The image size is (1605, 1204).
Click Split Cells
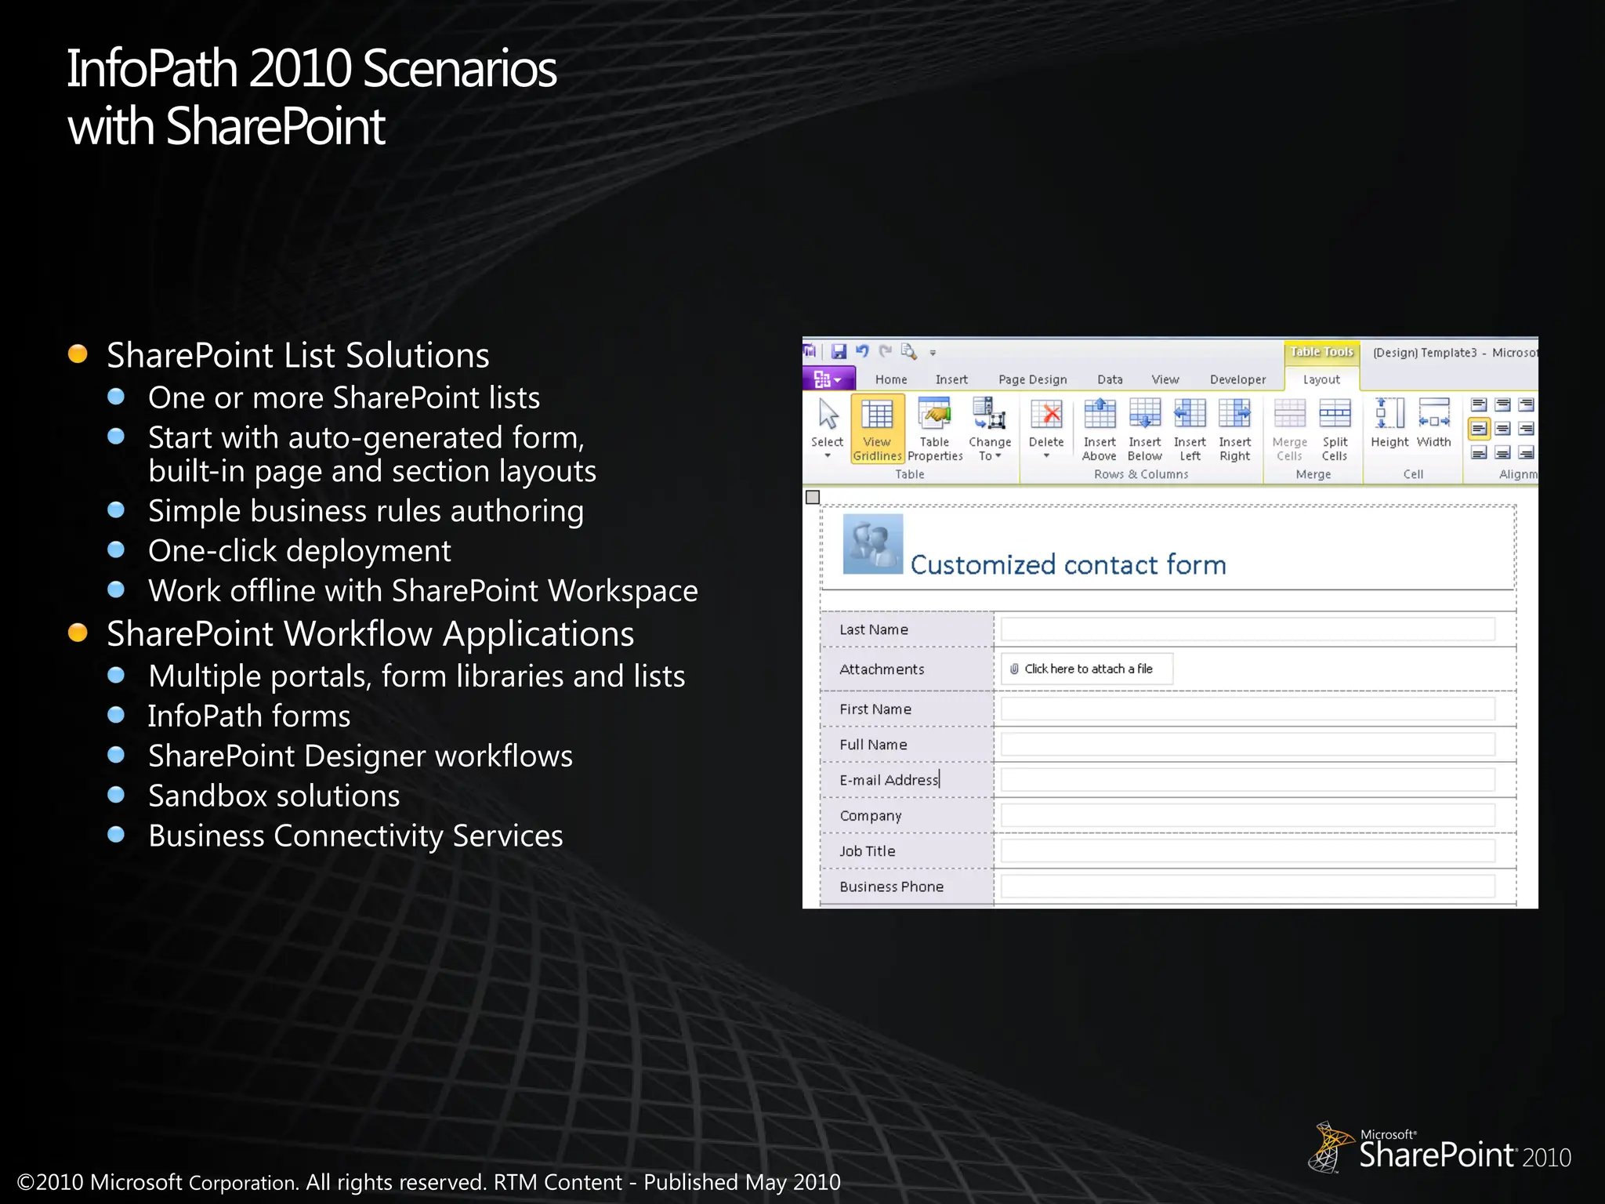[x=1335, y=428]
